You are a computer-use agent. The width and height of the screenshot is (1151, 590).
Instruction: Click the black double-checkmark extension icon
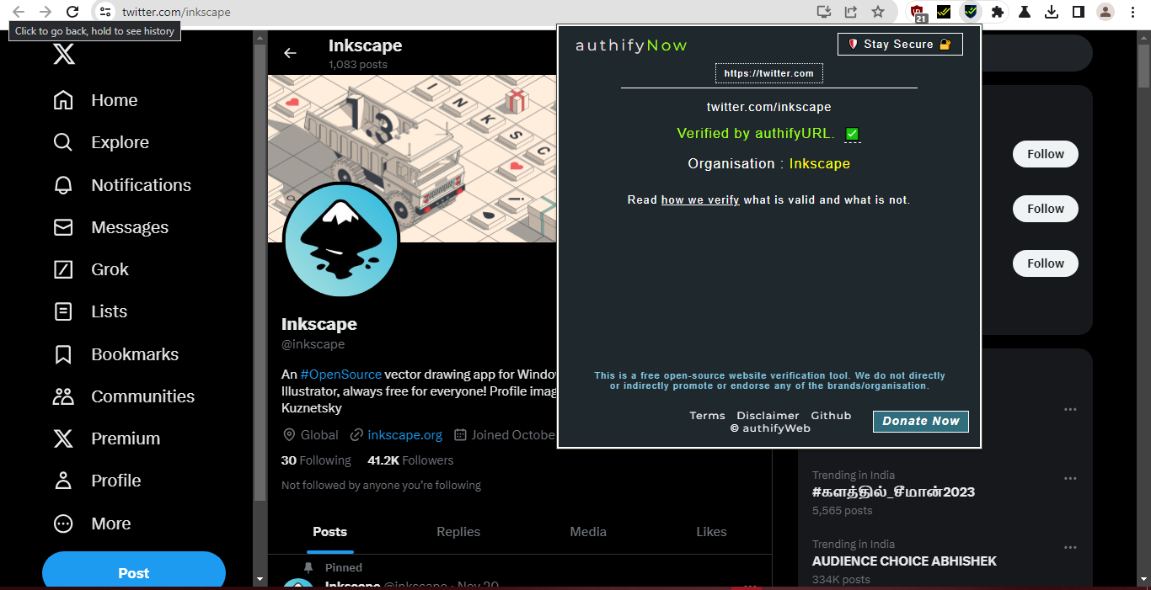[944, 12]
